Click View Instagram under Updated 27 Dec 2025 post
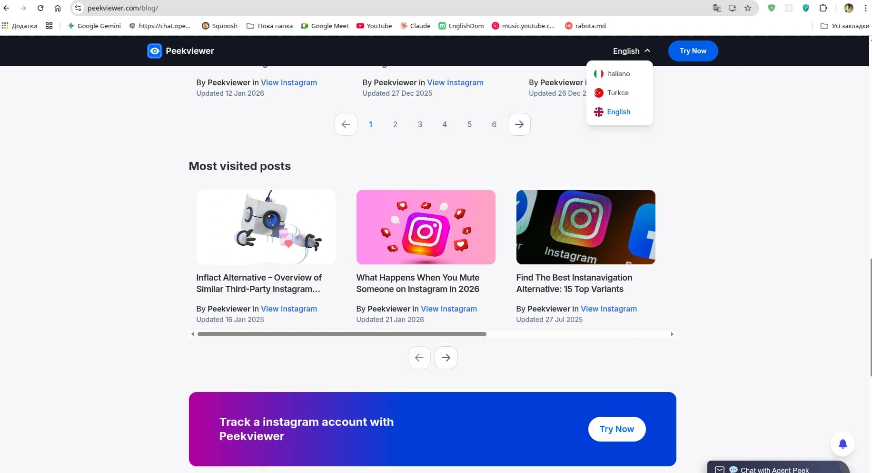Image resolution: width=872 pixels, height=473 pixels. [455, 82]
